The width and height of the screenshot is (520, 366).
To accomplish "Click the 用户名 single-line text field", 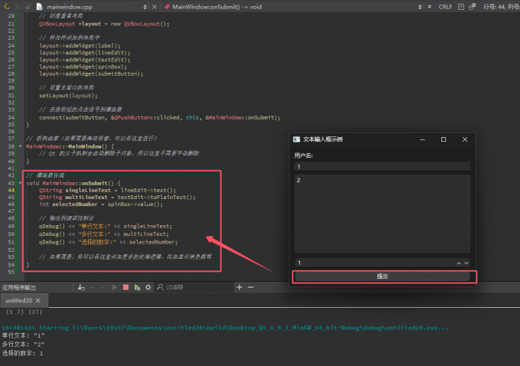I will coord(382,166).
